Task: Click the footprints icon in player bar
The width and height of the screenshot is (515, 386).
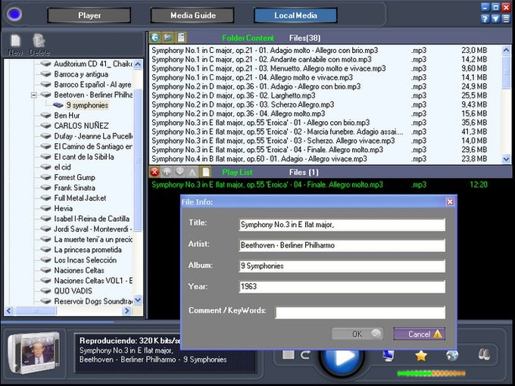Action: tap(484, 354)
